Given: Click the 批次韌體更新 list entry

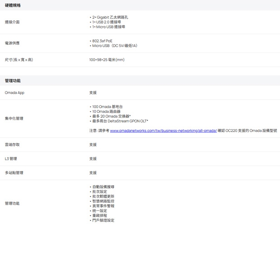Looking at the screenshot, I should [x=103, y=196].
